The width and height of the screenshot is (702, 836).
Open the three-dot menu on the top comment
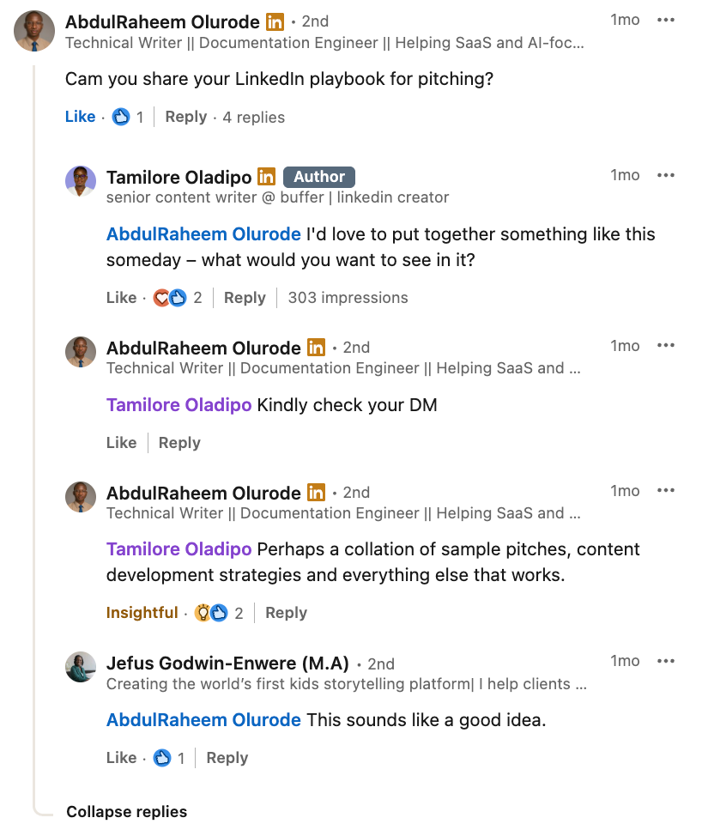pos(666,20)
